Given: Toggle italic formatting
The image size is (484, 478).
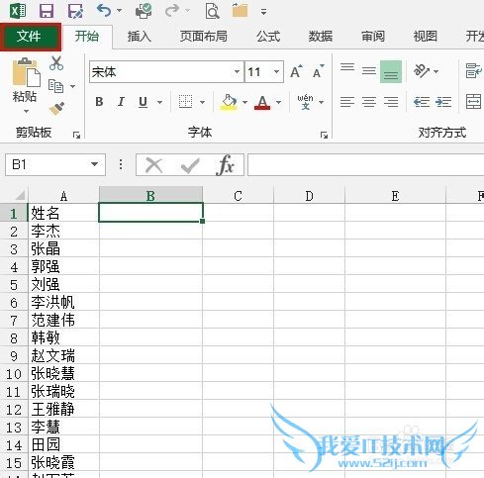Looking at the screenshot, I should coord(121,102).
